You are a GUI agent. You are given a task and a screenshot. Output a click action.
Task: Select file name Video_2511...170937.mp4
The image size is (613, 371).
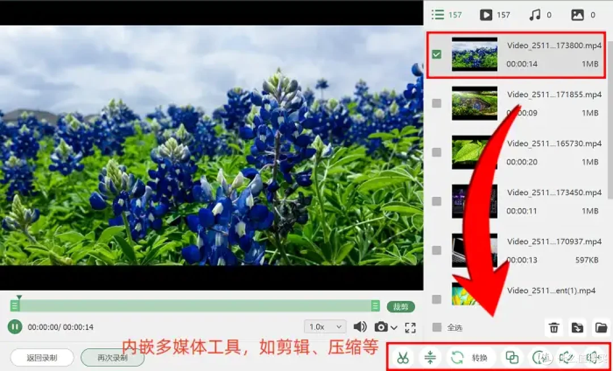click(554, 241)
